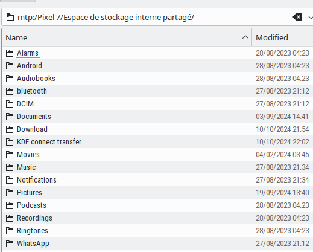Screen dimensions: 313x252
Task: Select the Android folder entry
Action: pos(30,66)
